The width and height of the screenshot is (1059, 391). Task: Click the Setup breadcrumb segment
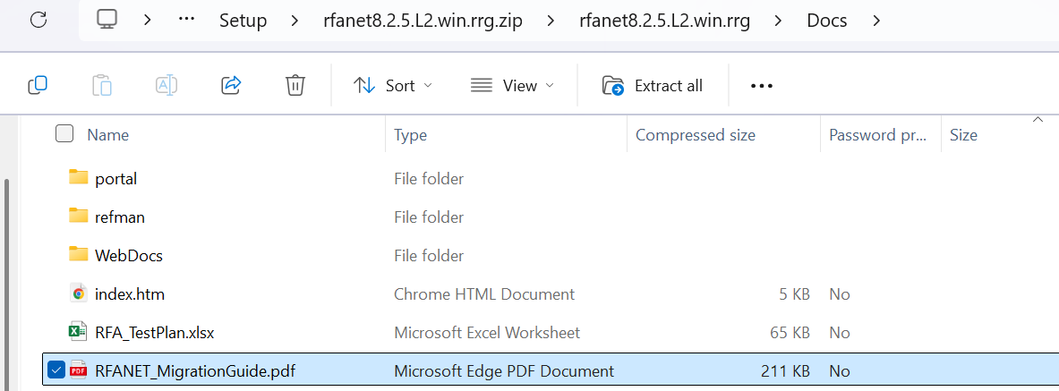tap(243, 21)
